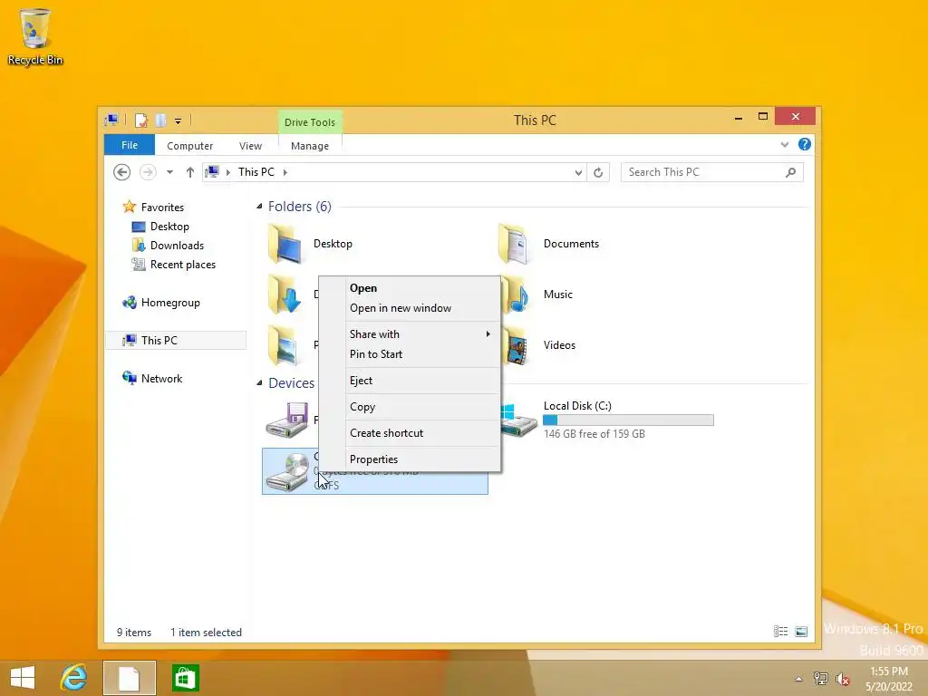Open the Windows Start button
The height and width of the screenshot is (696, 928).
point(23,678)
